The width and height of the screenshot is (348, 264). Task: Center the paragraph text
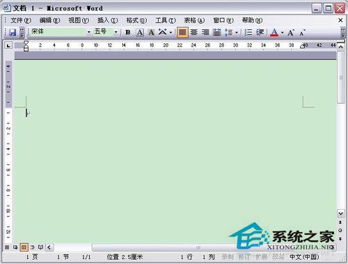[x=194, y=32]
